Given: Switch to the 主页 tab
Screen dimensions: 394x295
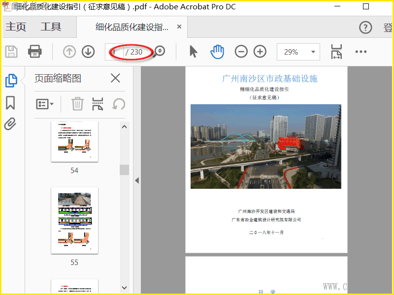Looking at the screenshot, I should point(16,27).
